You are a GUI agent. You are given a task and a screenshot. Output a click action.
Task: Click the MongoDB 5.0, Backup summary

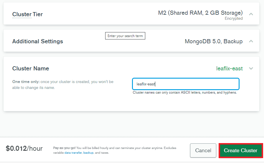(214, 42)
